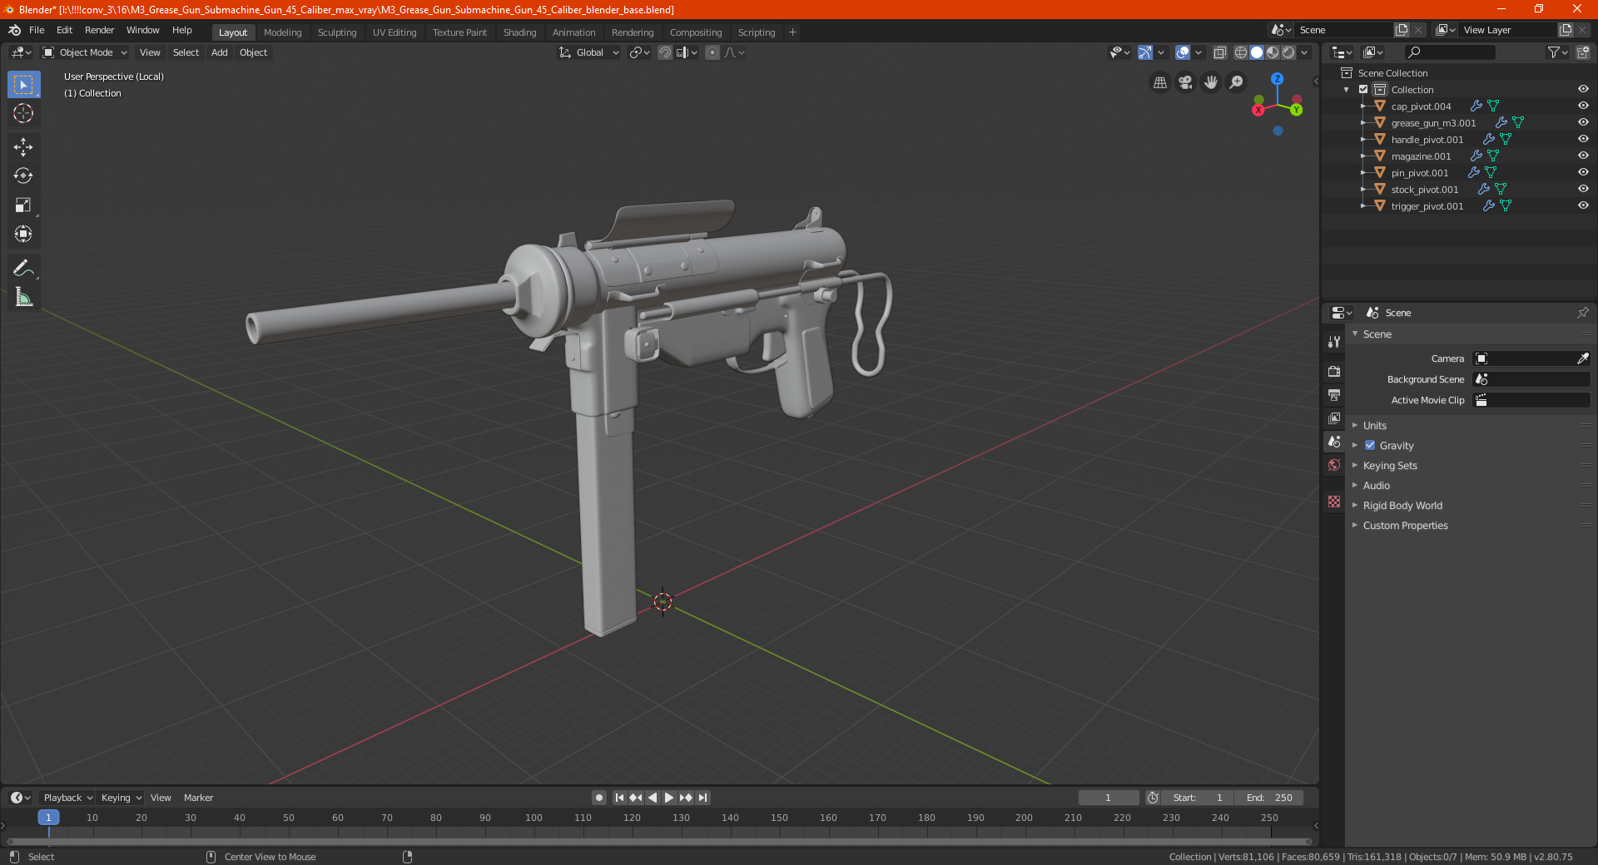1598x865 pixels.
Task: Expand the Custom Properties panel
Action: (x=1405, y=525)
